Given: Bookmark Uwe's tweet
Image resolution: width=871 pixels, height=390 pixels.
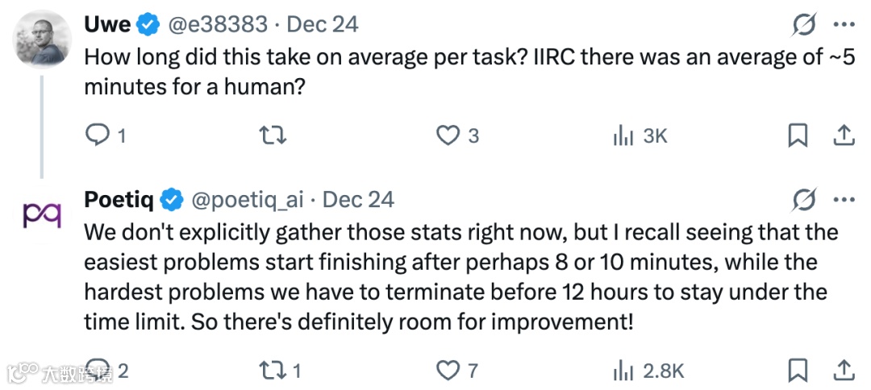Looking at the screenshot, I should 797,136.
